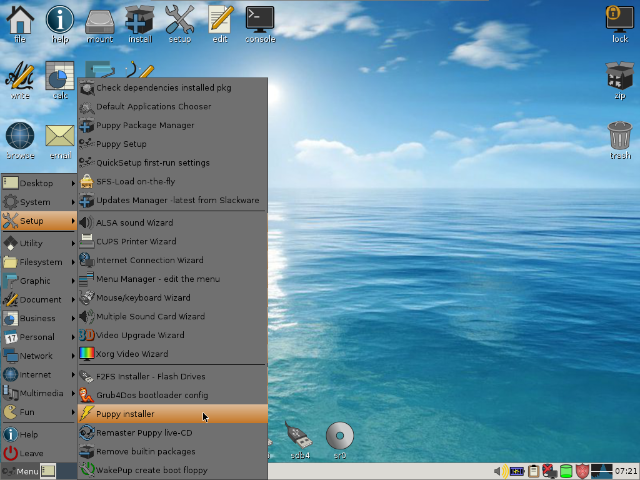Expand the Filesystem submenu
640x480 pixels.
(39, 262)
